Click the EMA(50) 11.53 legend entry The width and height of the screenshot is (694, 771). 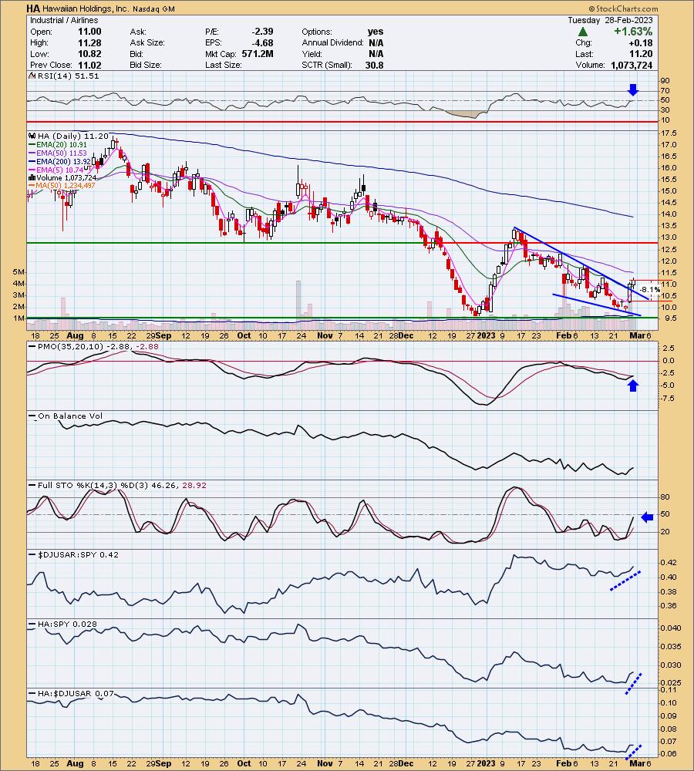click(62, 153)
